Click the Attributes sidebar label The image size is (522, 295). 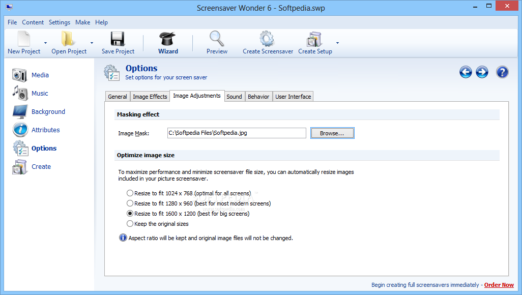pos(46,130)
